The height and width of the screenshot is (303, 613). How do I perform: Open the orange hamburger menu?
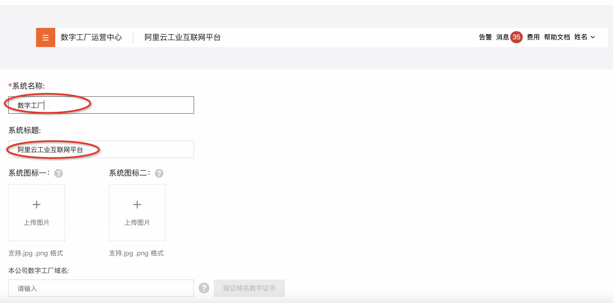[x=46, y=37]
